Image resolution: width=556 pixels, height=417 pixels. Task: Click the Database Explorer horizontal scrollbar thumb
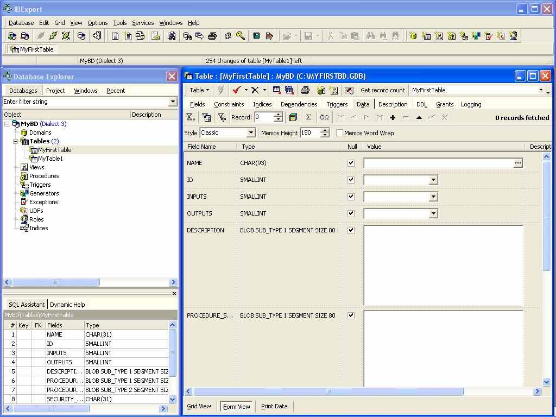(56, 282)
